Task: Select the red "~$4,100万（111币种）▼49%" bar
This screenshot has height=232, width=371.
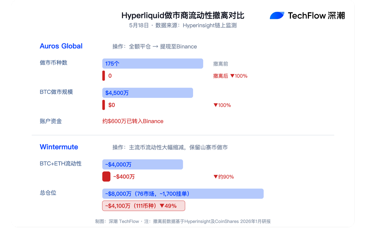Action: pos(144,206)
